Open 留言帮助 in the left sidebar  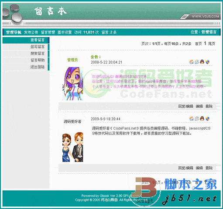tap(26, 60)
